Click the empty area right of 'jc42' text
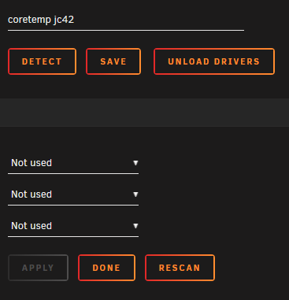Viewport: 289px width, 300px height. [159, 20]
